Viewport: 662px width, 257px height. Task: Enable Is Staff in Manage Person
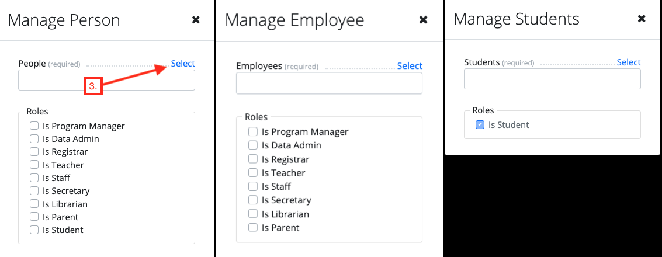coord(34,178)
